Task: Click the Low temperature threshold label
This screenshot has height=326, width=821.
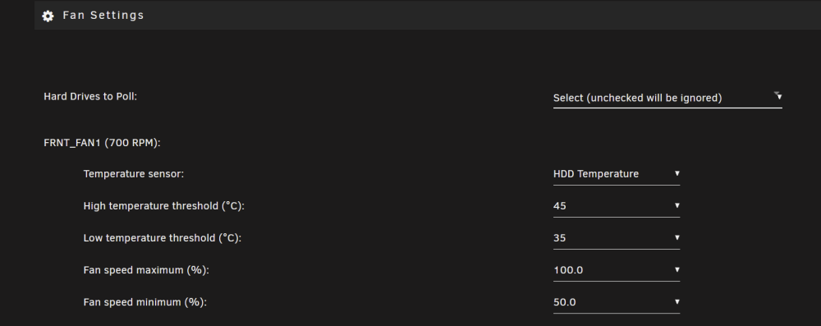Action: point(163,238)
